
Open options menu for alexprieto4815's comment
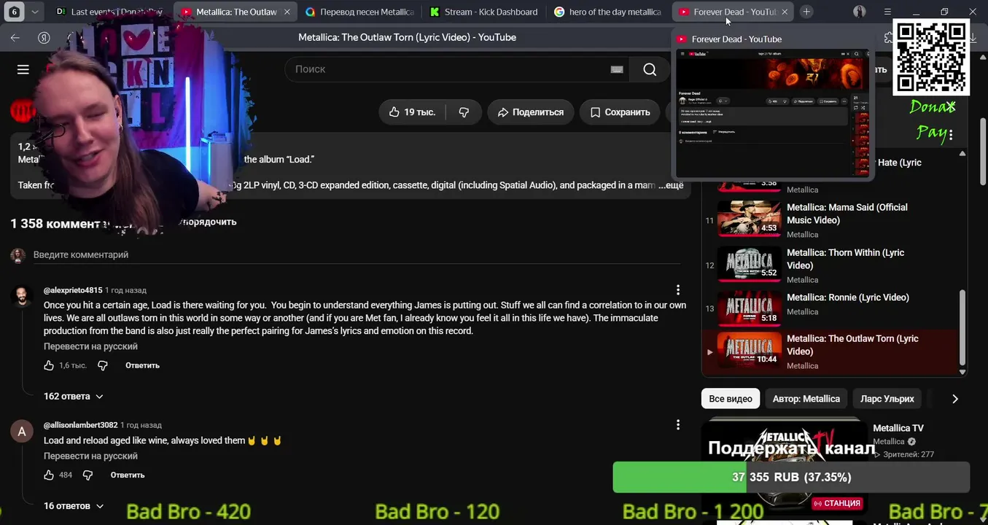tap(678, 289)
